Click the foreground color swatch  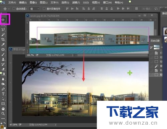coord(2,127)
